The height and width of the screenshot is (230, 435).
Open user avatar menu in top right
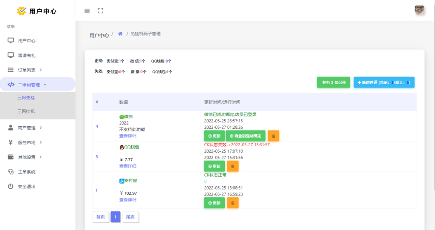pos(419,10)
